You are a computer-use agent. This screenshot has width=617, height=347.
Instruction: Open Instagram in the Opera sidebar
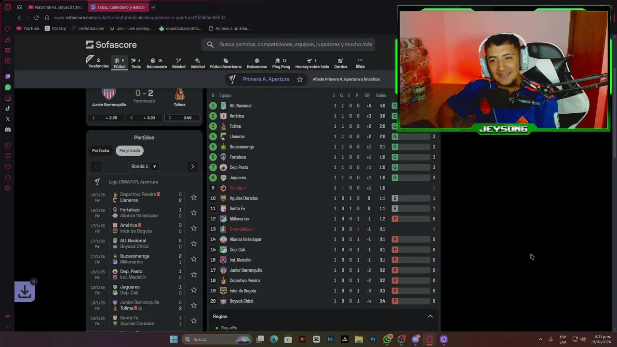click(x=8, y=98)
